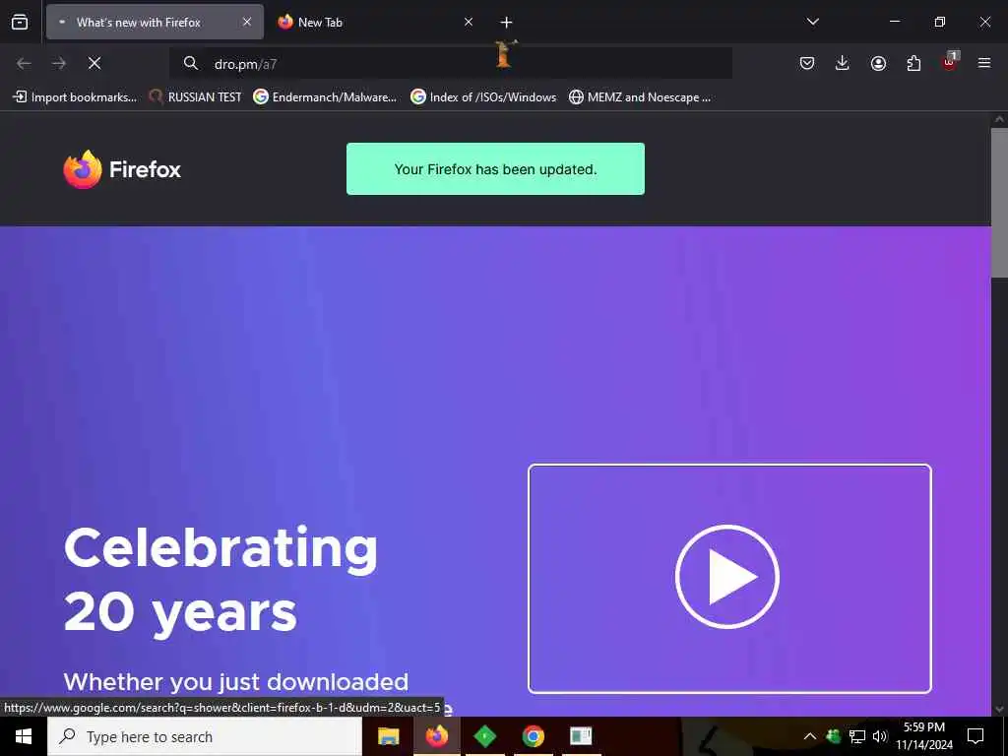
Task: Switch to "What's new with Firefox" tab
Action: pos(155,22)
